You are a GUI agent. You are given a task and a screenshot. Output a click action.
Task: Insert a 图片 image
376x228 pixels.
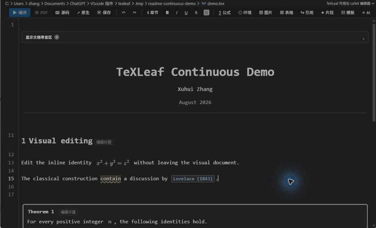(x=266, y=12)
